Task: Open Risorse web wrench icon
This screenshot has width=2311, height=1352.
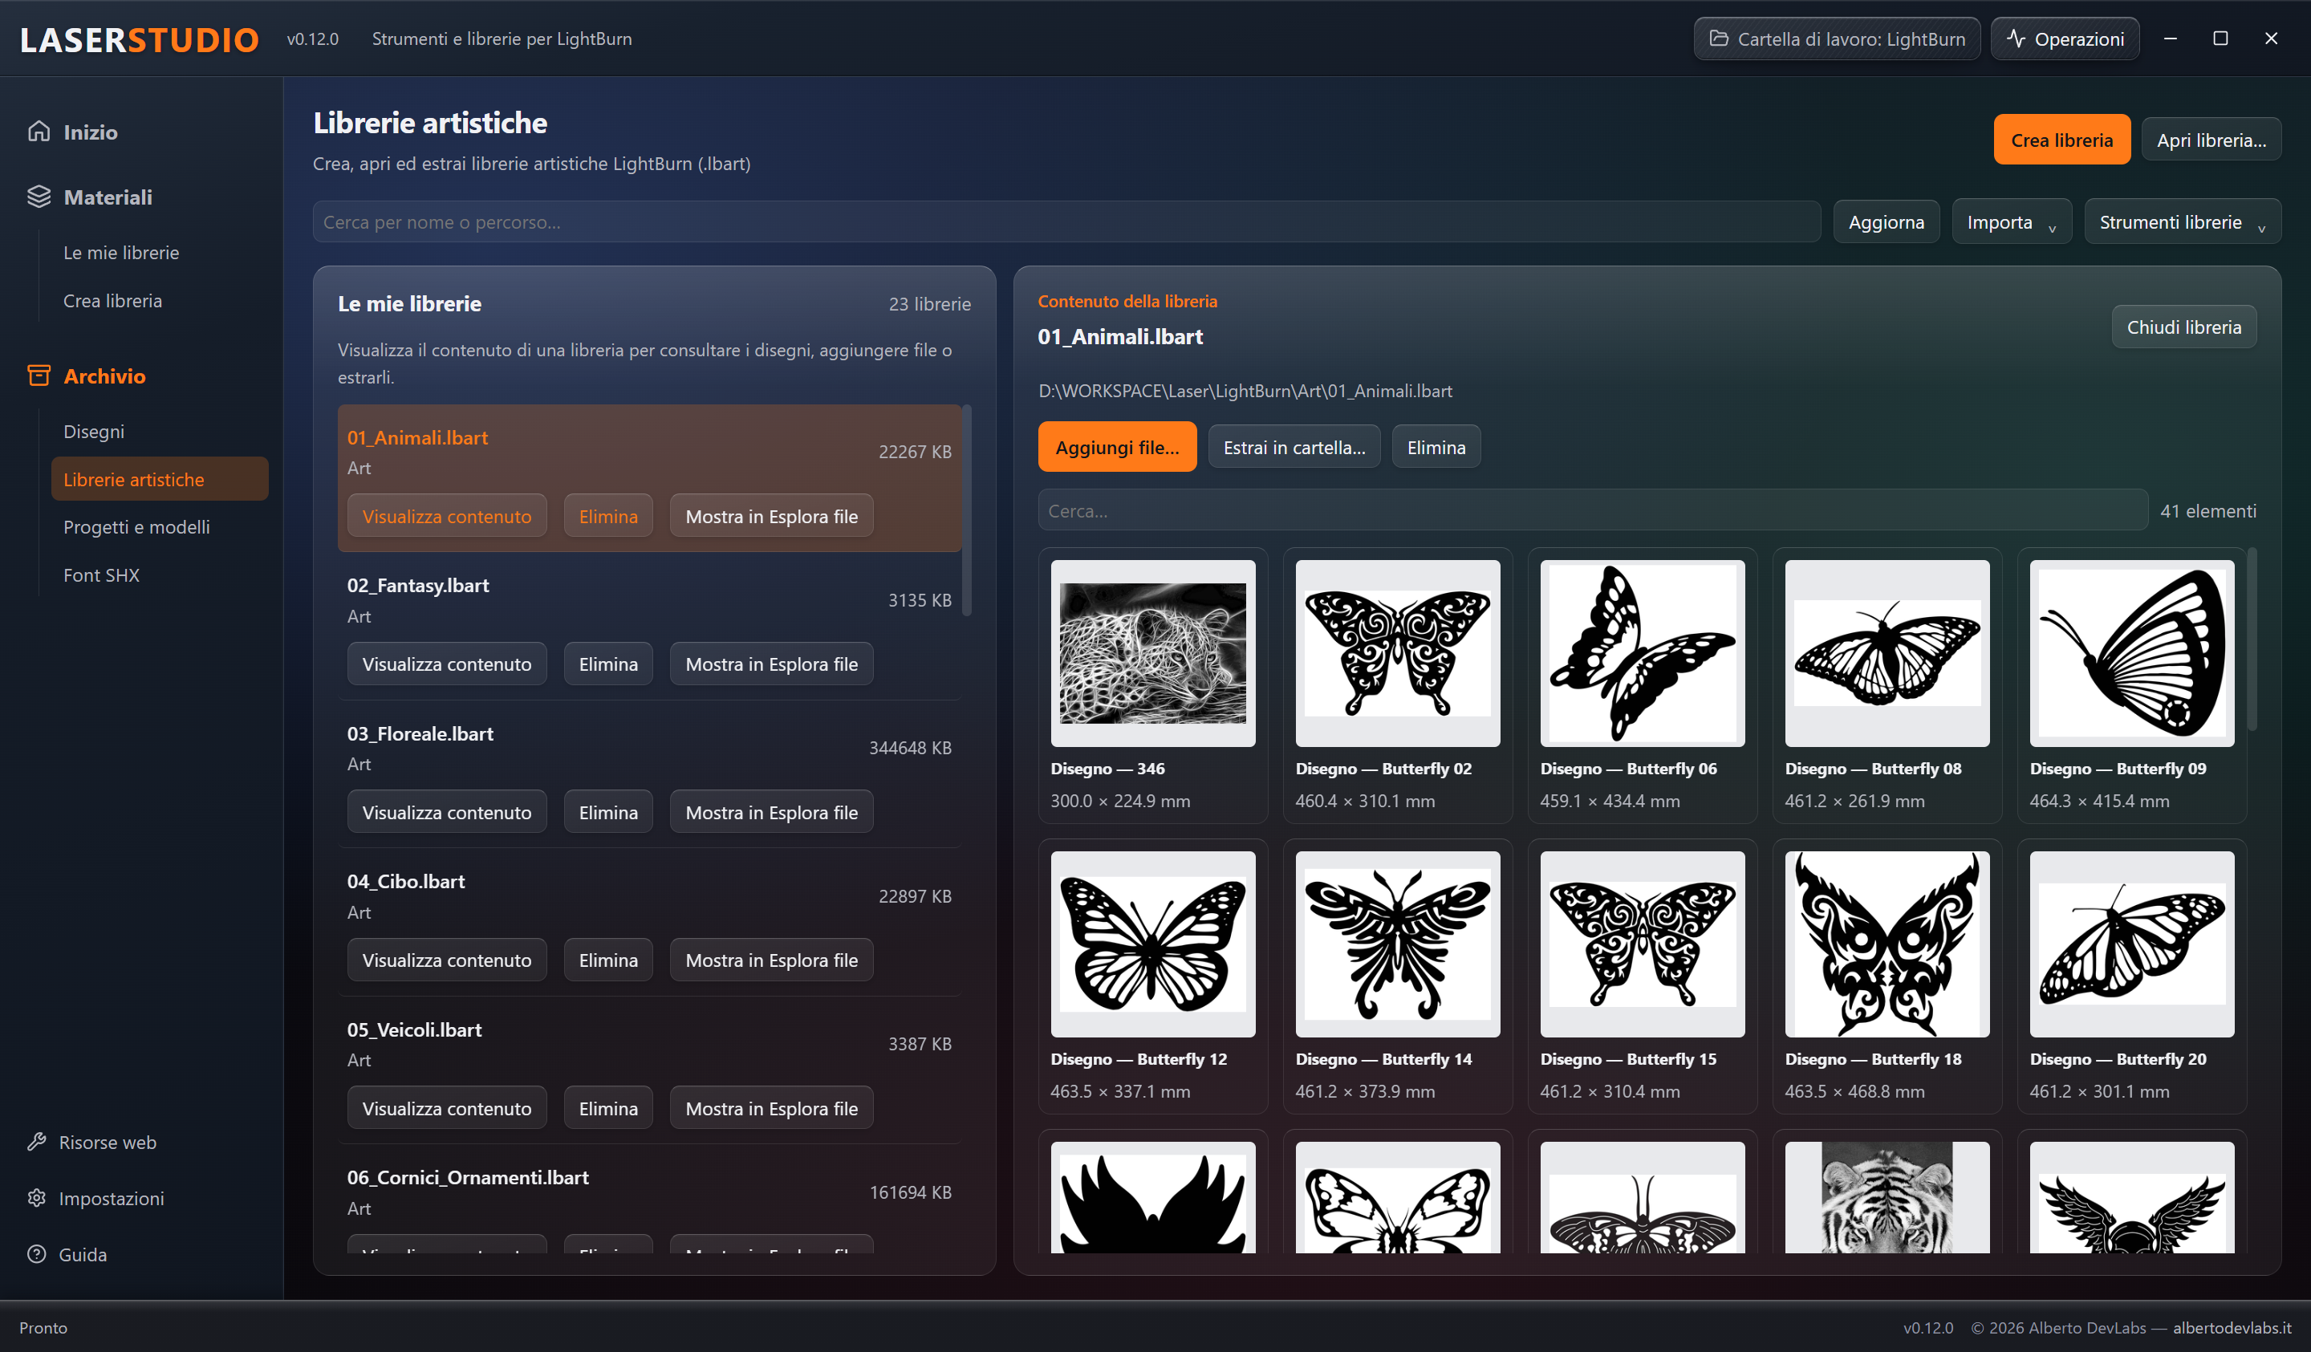Action: [37, 1142]
